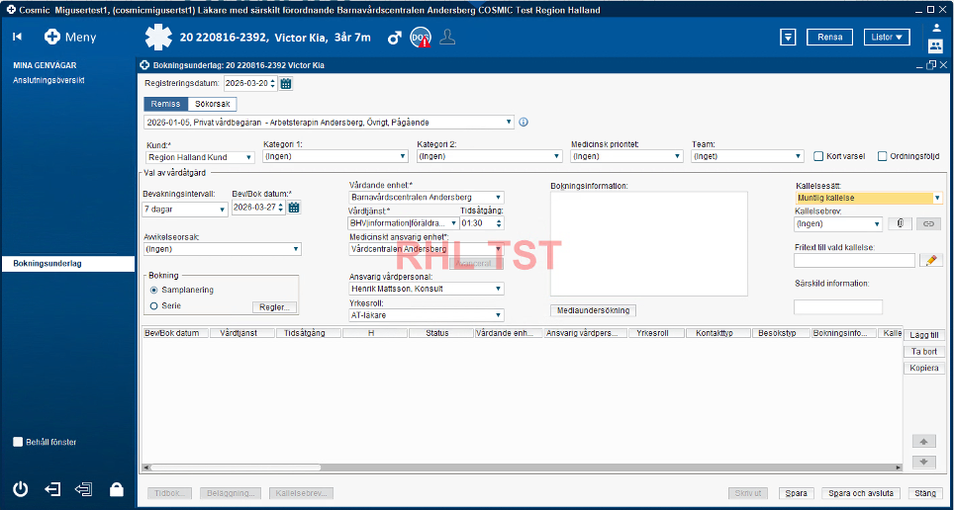Click the Spara och avsluta button
This screenshot has width=954, height=510.
pyautogui.click(x=861, y=493)
